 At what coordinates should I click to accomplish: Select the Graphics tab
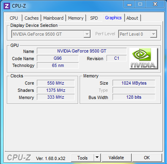pyautogui.click(x=113, y=18)
